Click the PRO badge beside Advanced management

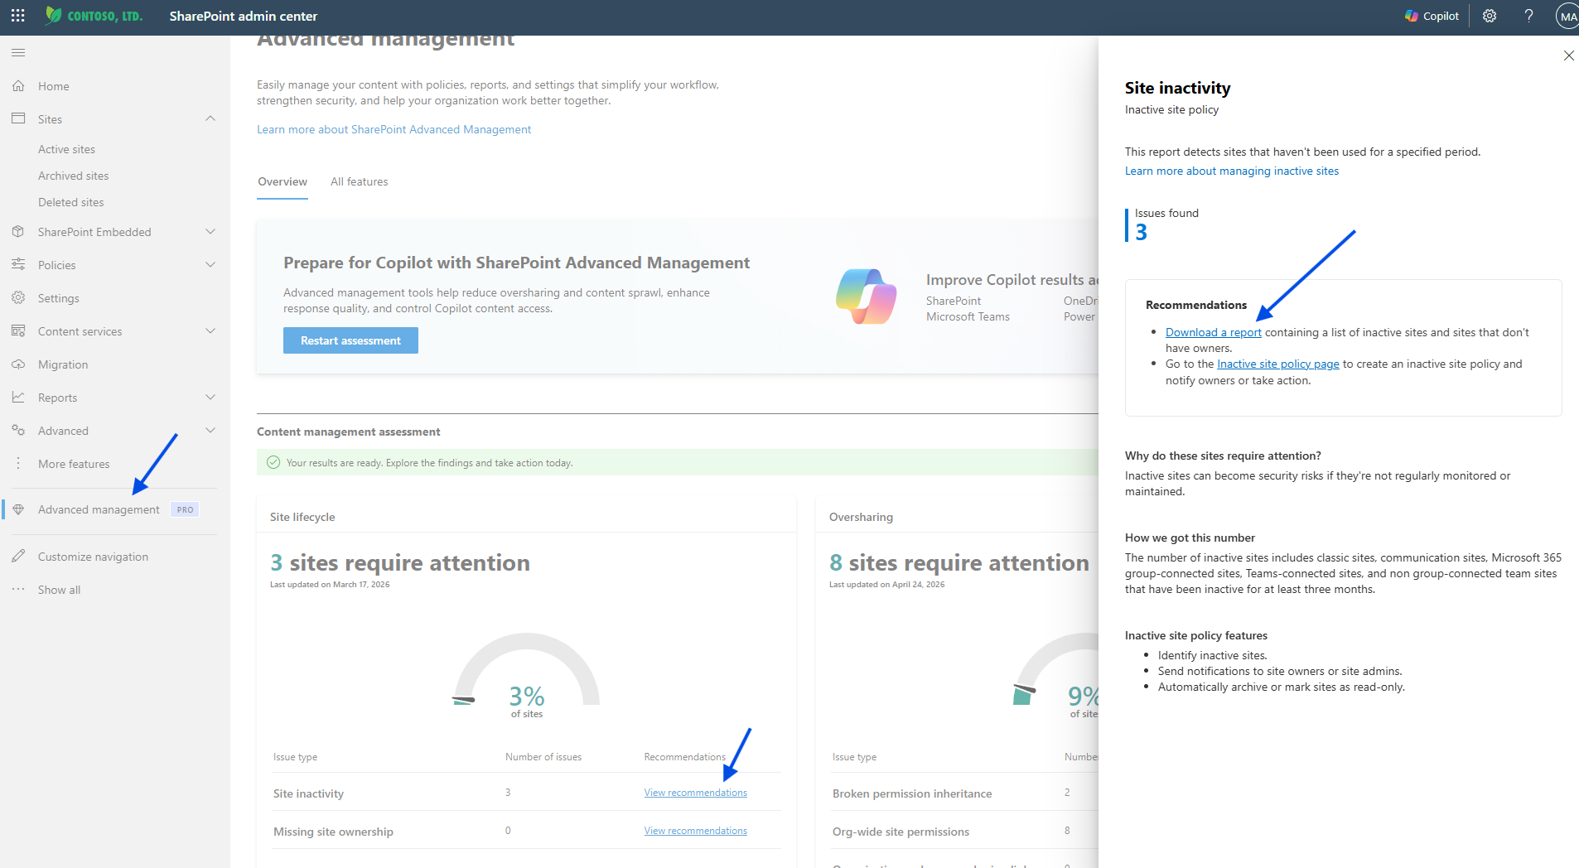click(x=185, y=509)
